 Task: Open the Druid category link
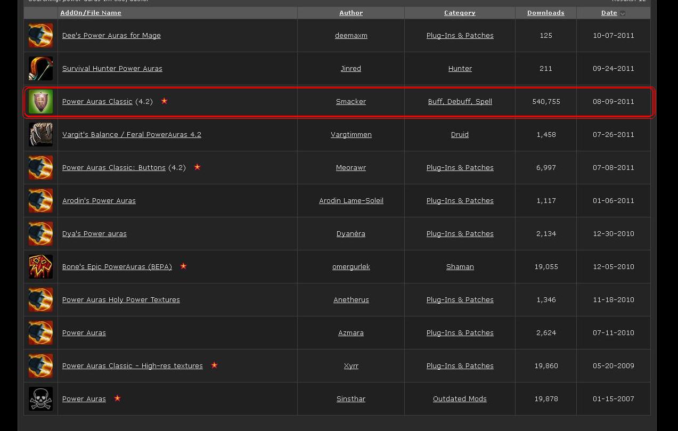pyautogui.click(x=460, y=135)
